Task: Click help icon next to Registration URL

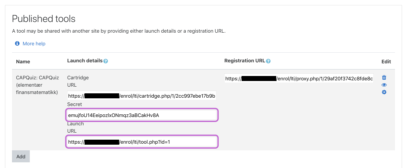Action: click(268, 61)
